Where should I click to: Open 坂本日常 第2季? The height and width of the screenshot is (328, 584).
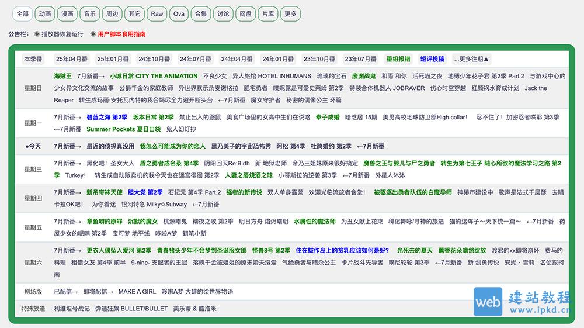coord(153,117)
